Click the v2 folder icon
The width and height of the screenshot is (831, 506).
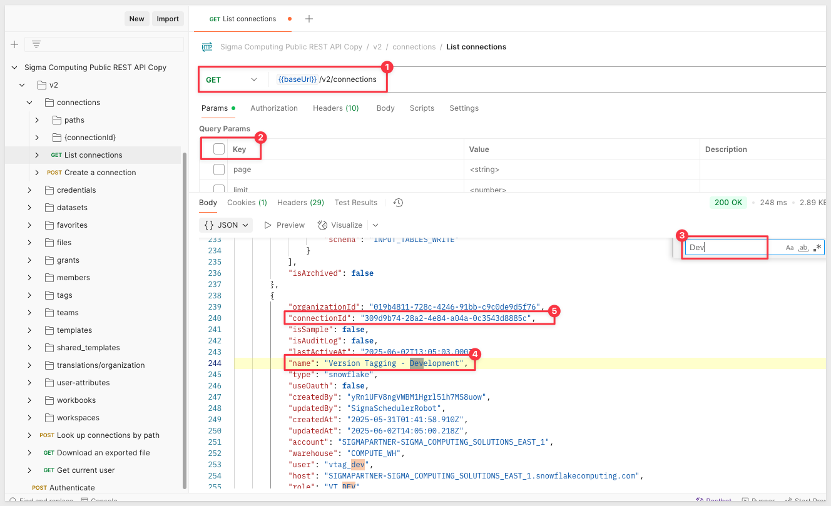coord(42,85)
